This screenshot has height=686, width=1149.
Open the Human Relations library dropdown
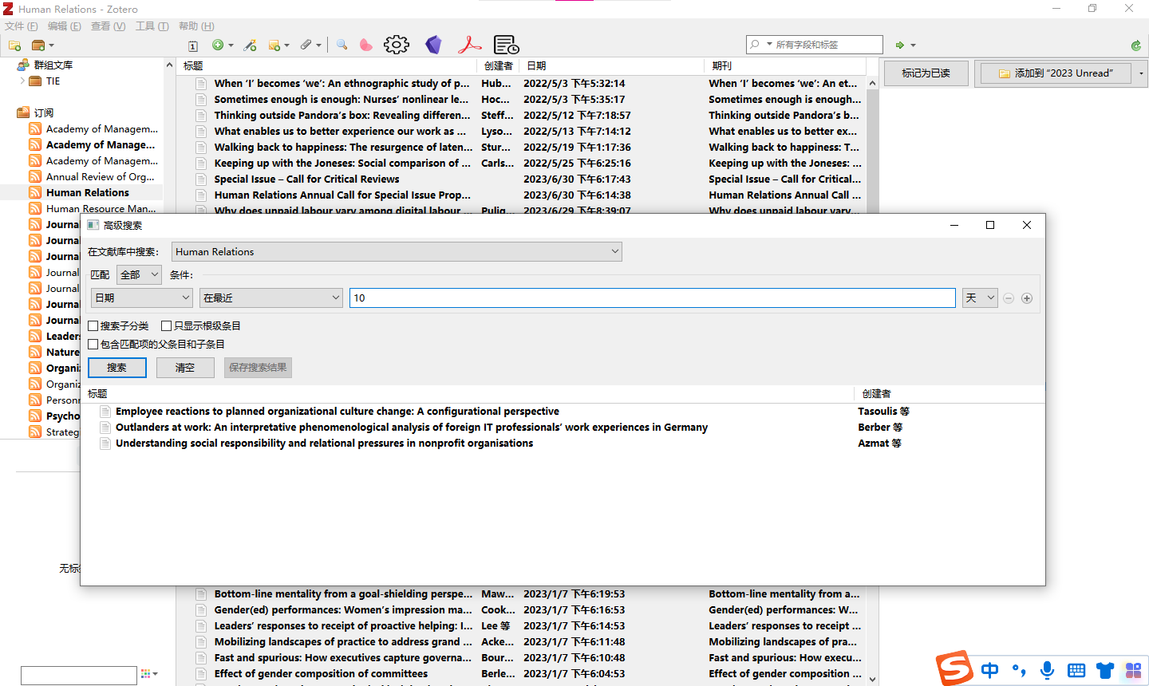(397, 252)
